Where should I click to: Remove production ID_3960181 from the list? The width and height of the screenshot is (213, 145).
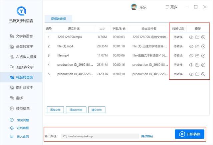[203, 65]
